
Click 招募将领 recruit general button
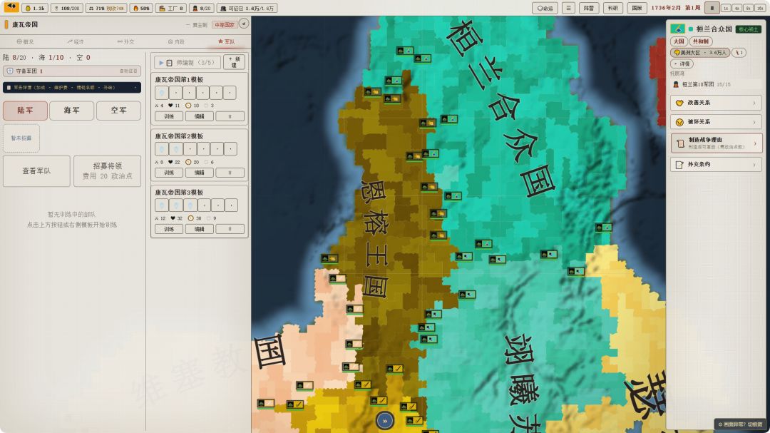pyautogui.click(x=107, y=171)
